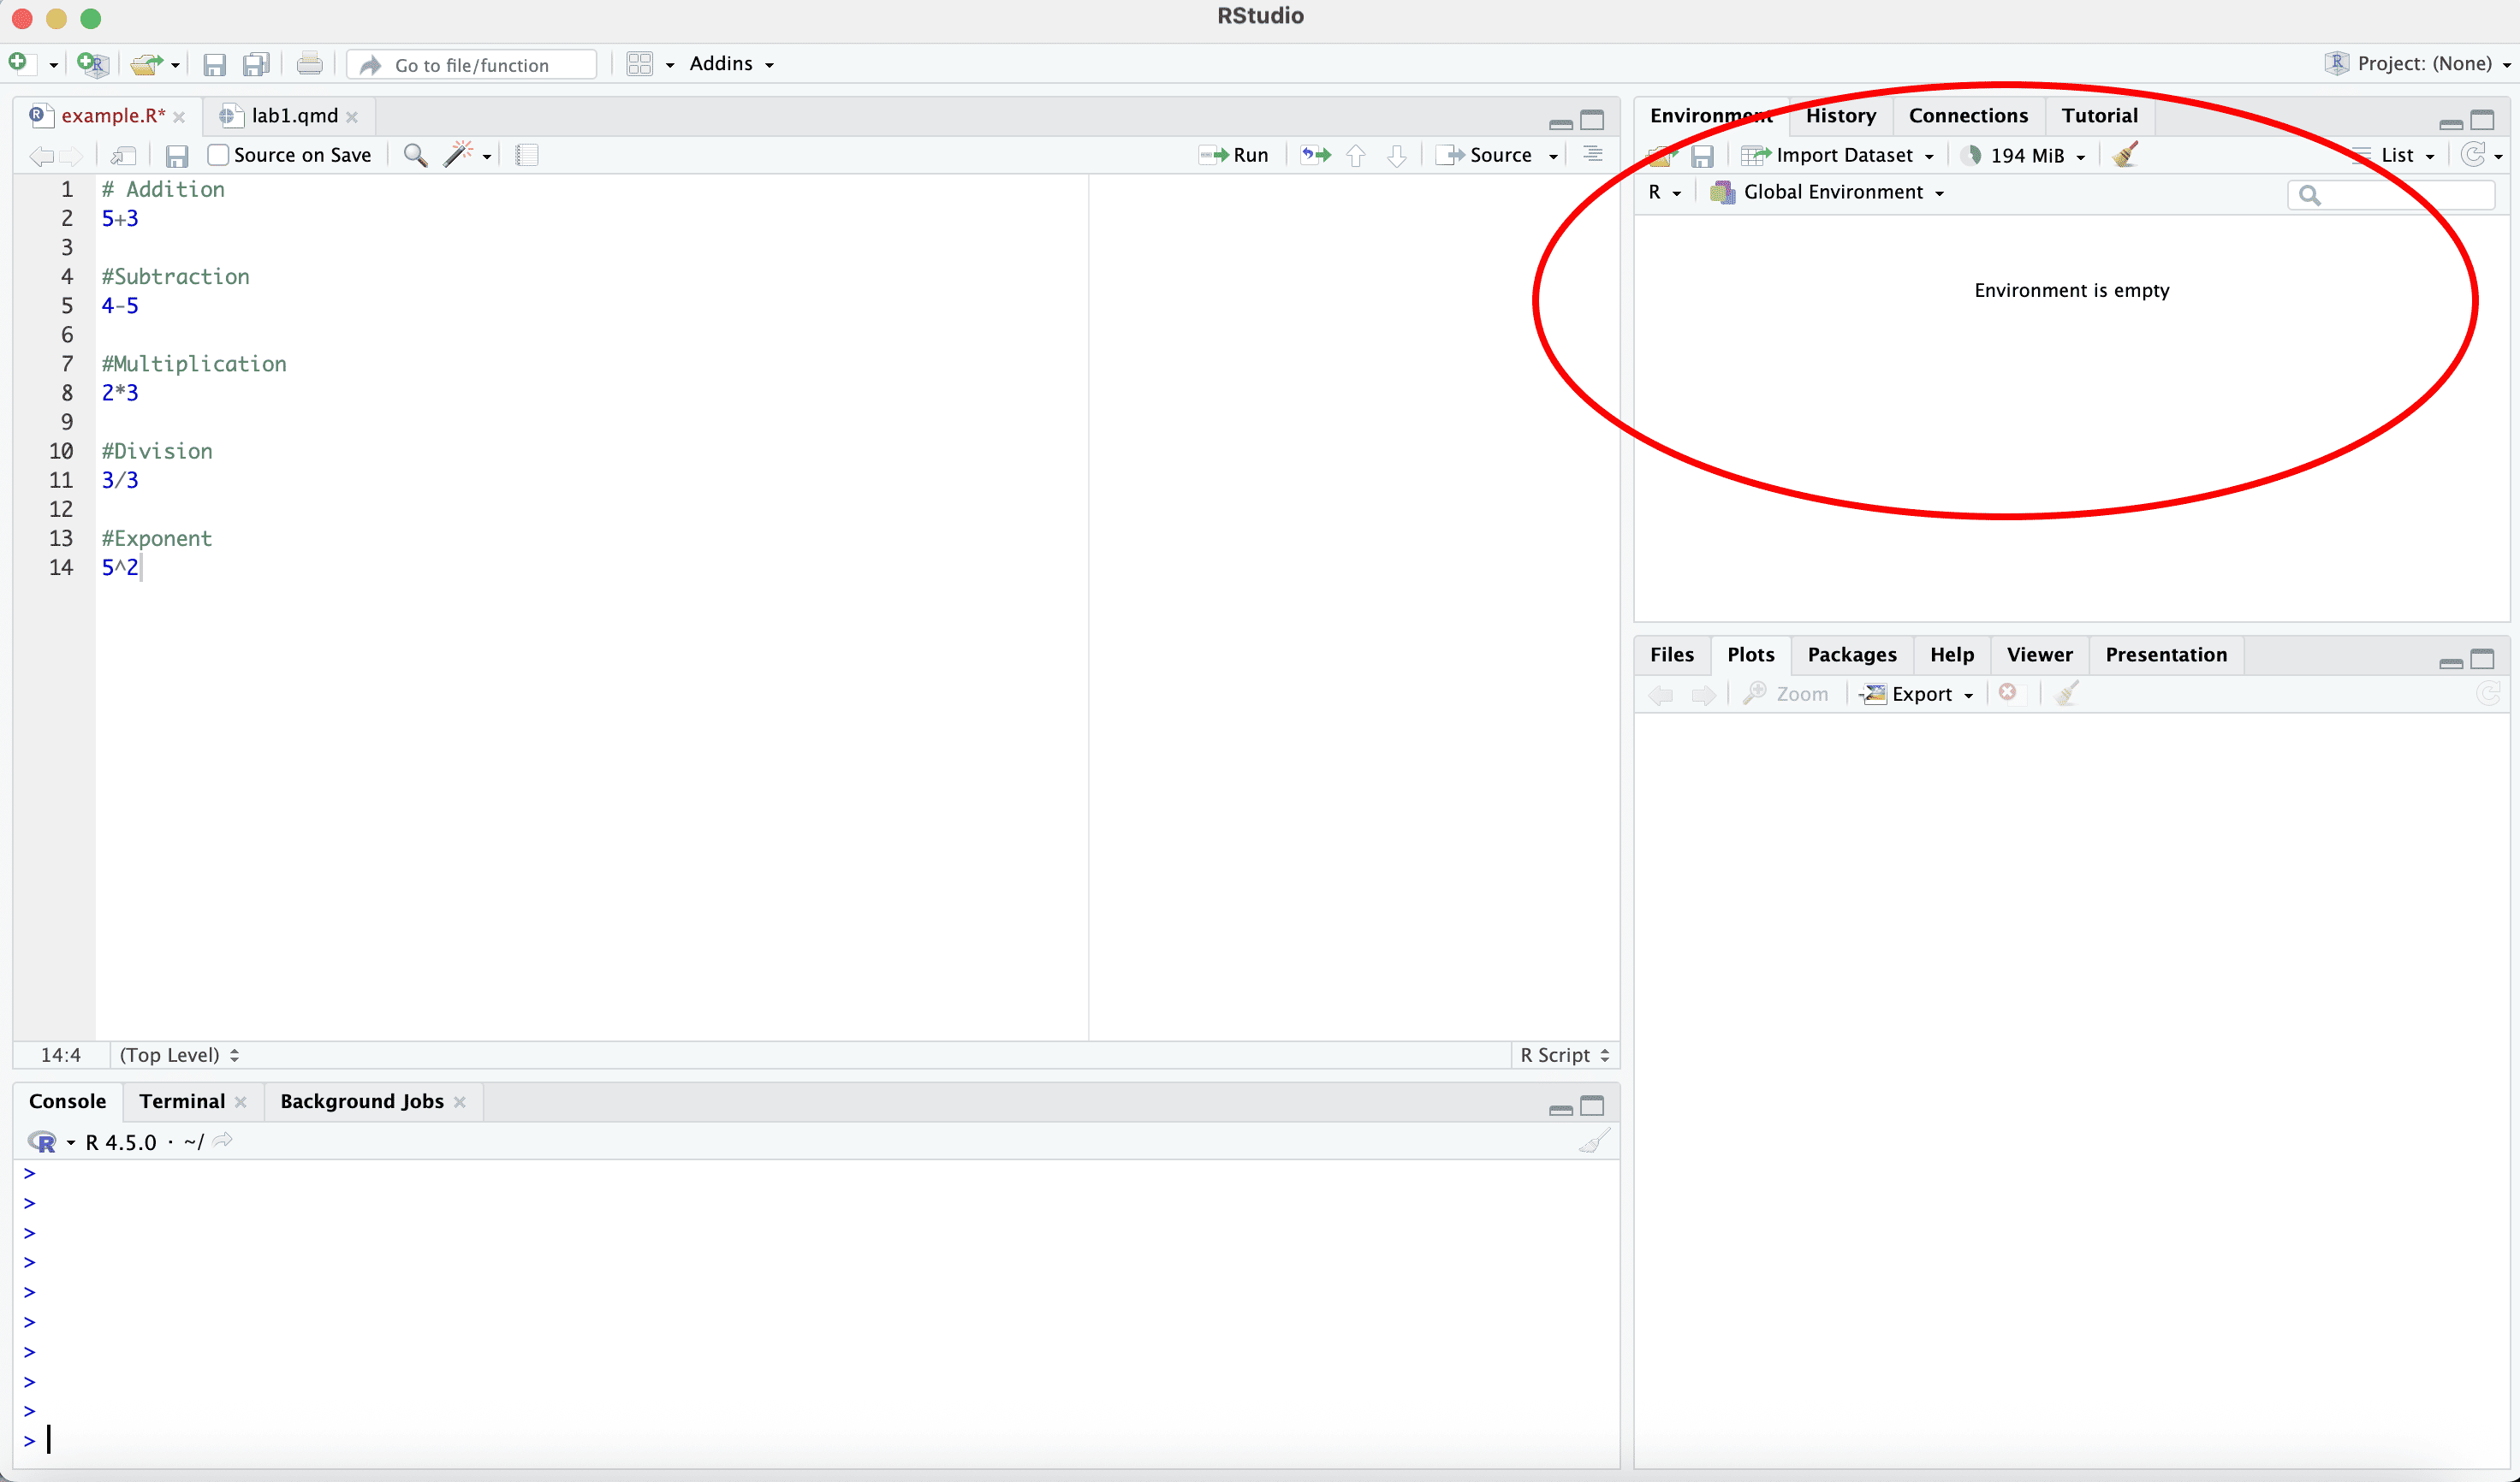Click the Export button in the Plots pane
This screenshot has width=2520, height=1482.
[x=1915, y=695]
